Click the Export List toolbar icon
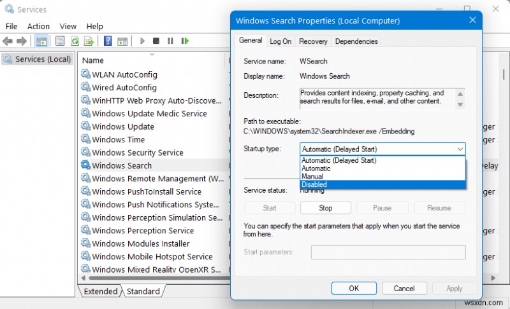Viewport: 510px width, 309px height. click(x=89, y=41)
